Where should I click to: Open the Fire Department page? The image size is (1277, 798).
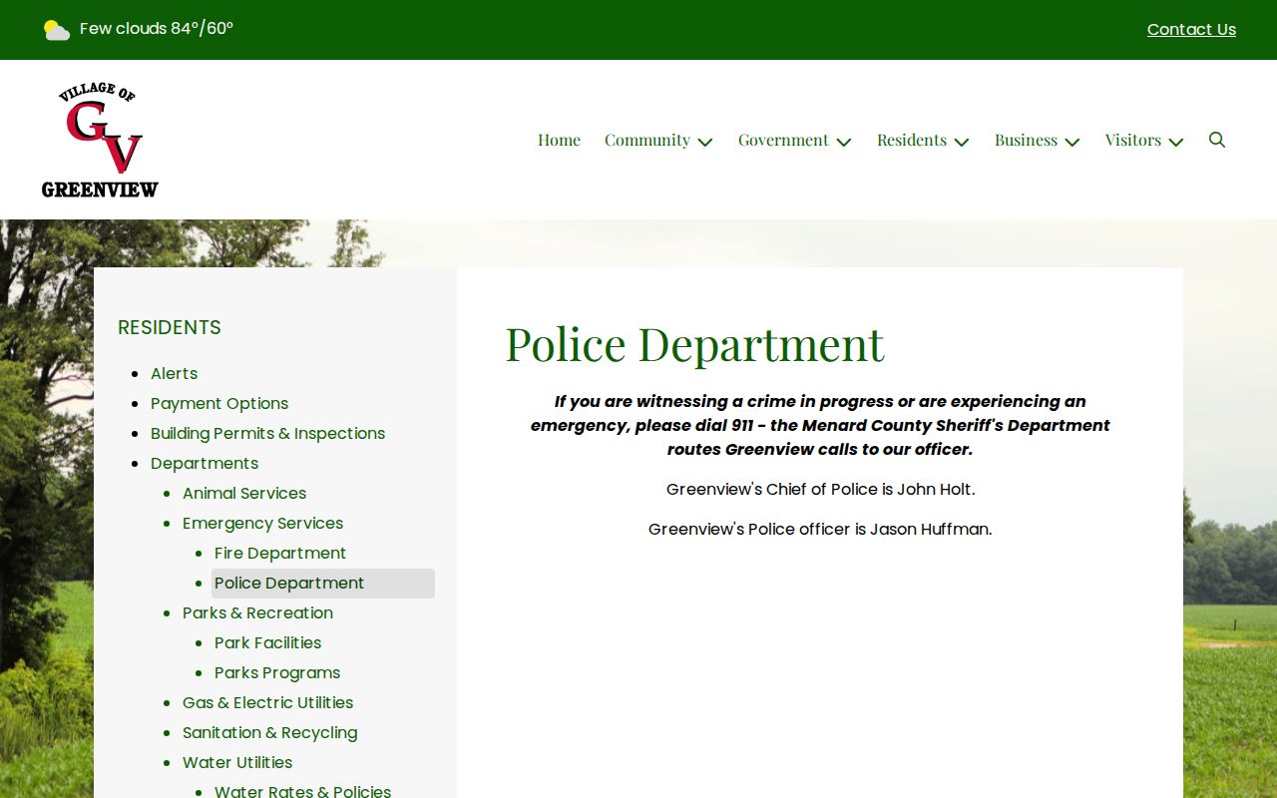[x=280, y=553]
